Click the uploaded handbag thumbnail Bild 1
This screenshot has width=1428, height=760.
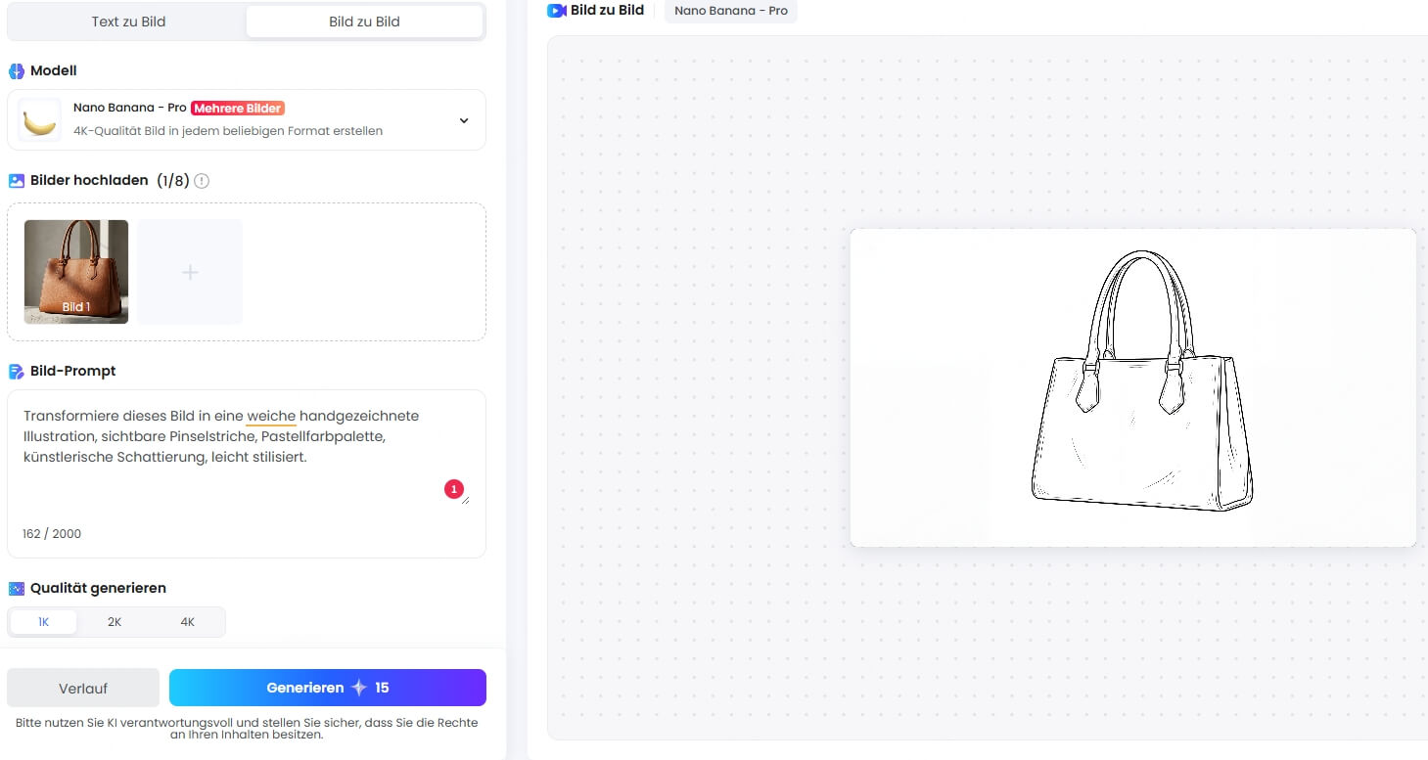point(76,272)
